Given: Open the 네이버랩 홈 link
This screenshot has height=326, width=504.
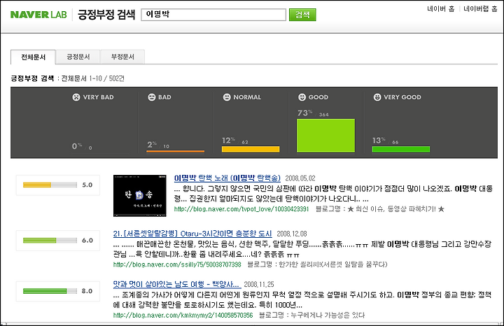Looking at the screenshot, I should point(480,9).
